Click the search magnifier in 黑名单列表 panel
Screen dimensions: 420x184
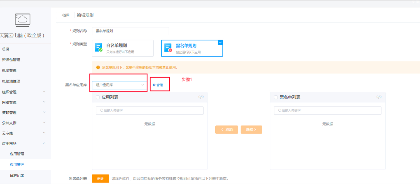[279, 110]
